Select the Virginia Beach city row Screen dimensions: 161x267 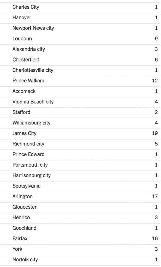(x=33, y=102)
